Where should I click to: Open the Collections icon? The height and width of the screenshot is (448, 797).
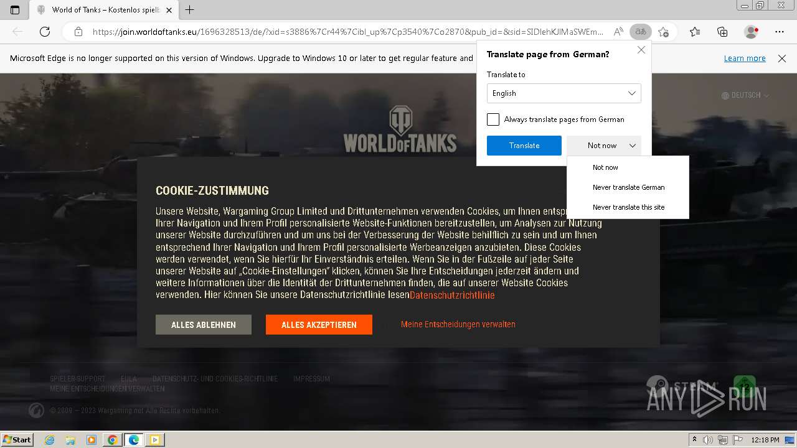722,32
